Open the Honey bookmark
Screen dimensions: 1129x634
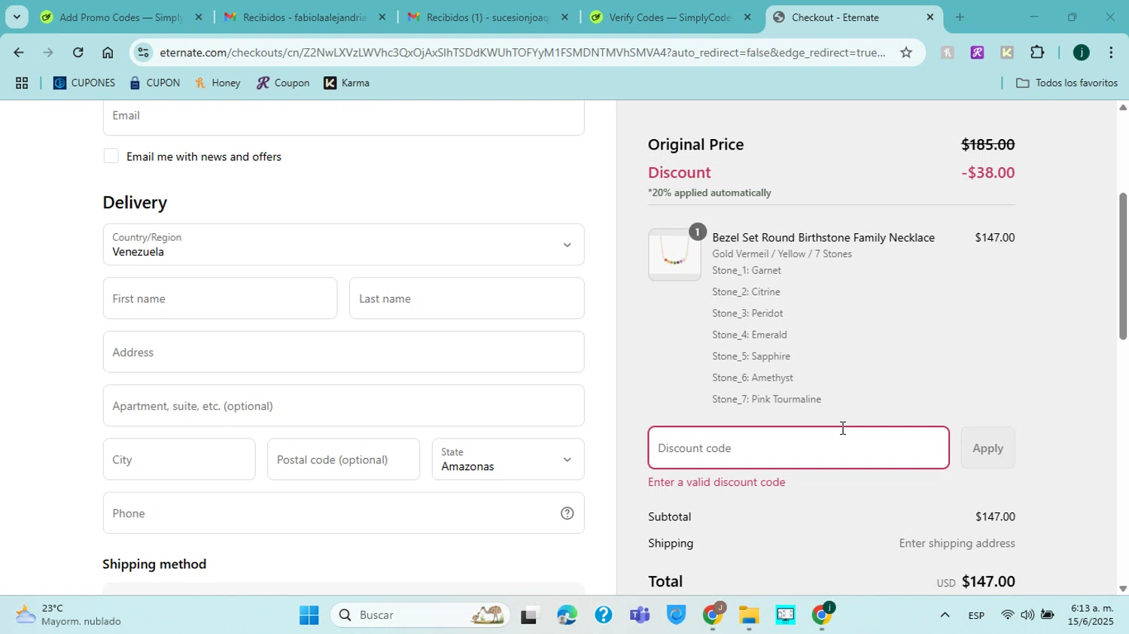(x=218, y=83)
